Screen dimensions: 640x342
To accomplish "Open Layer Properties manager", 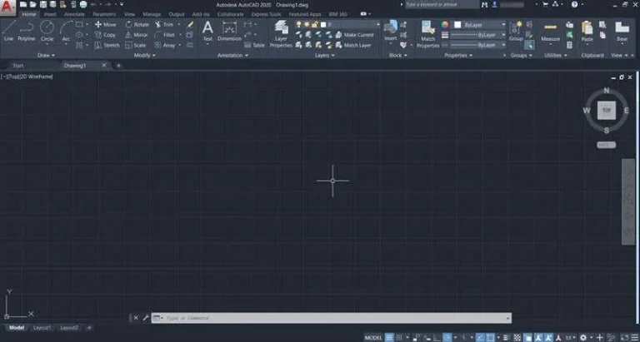I will tap(281, 34).
